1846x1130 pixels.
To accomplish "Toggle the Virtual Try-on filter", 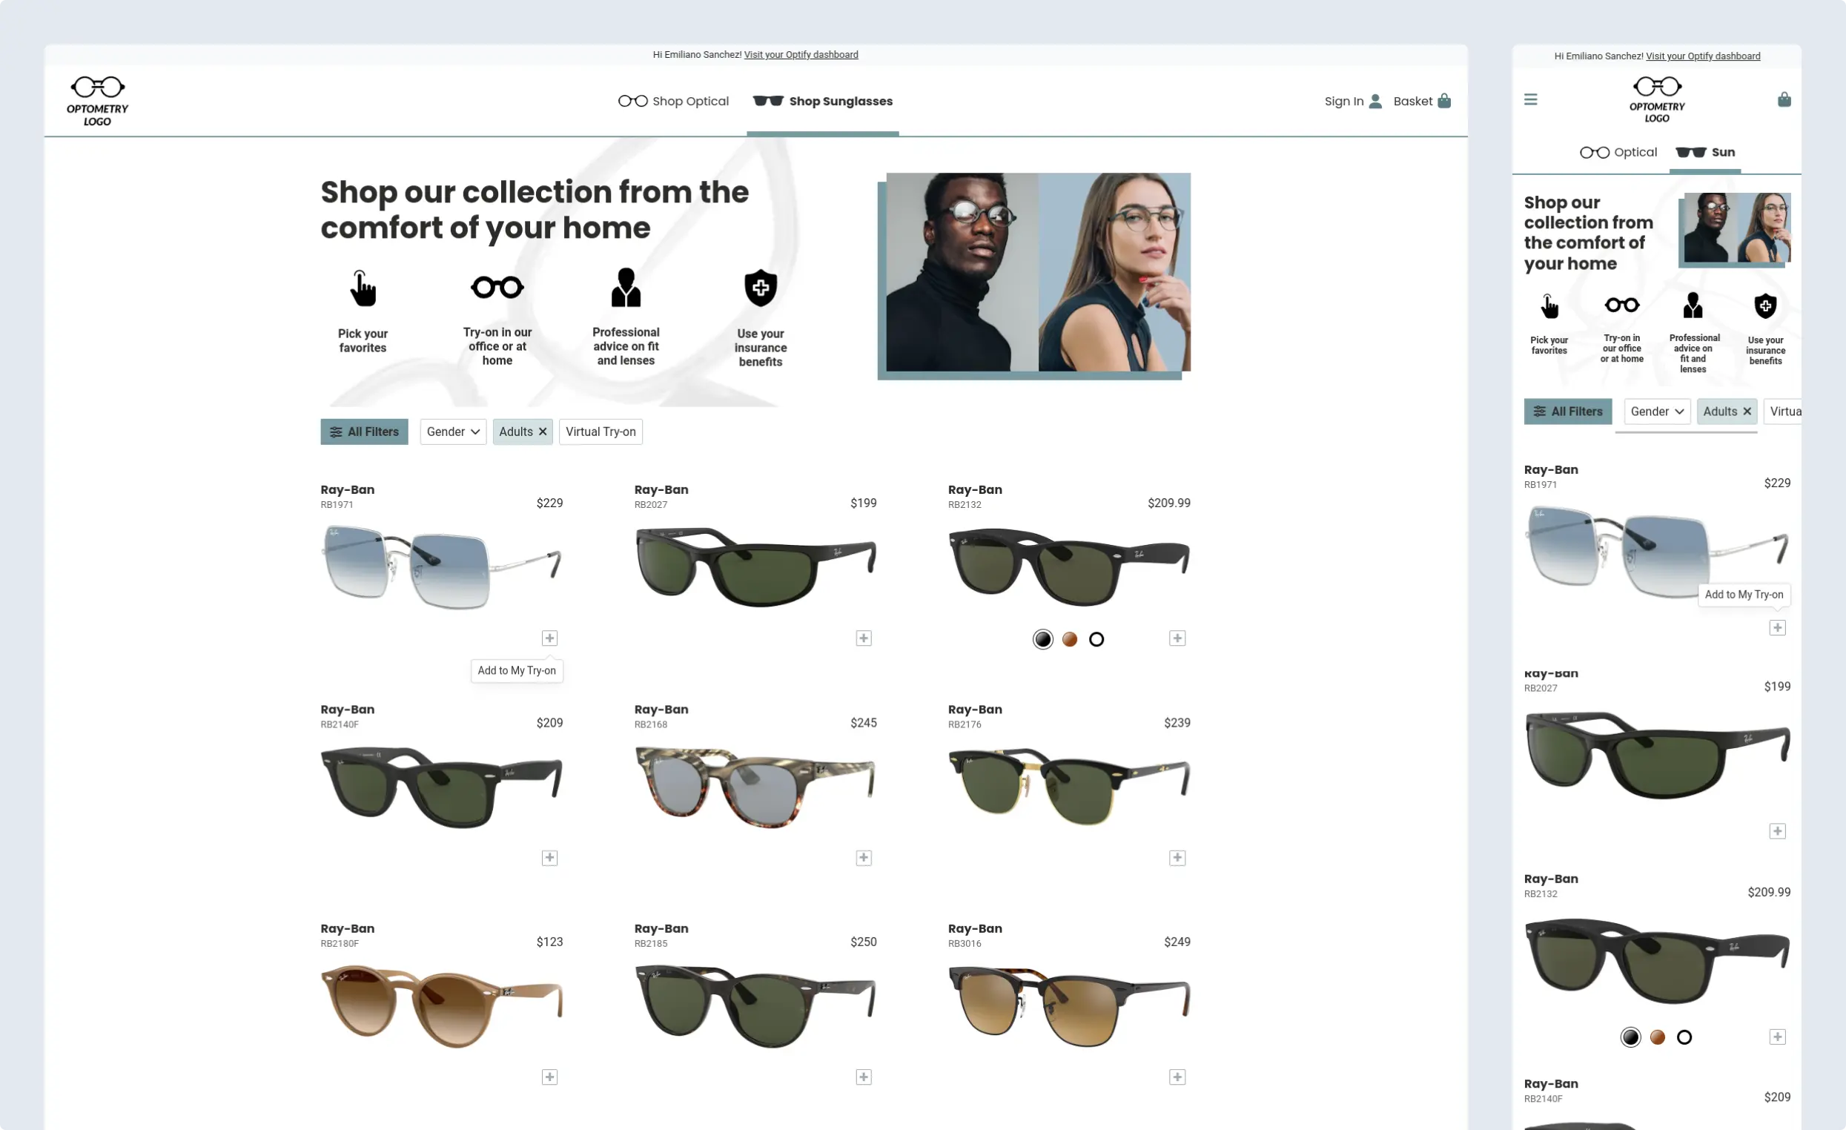I will pos(600,432).
